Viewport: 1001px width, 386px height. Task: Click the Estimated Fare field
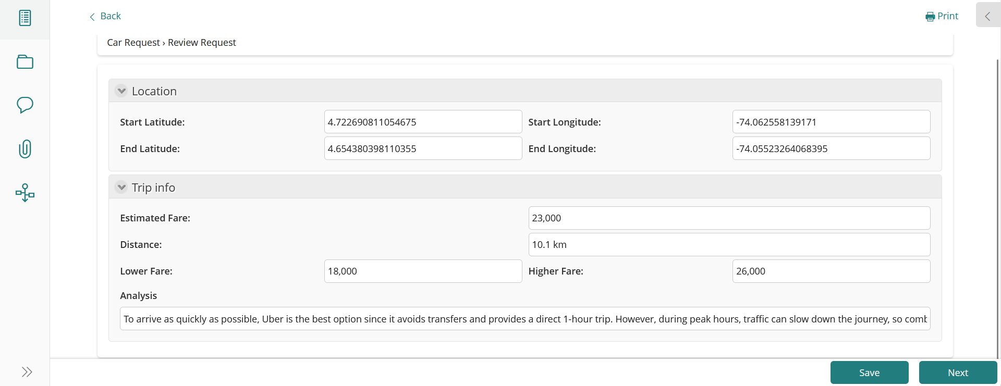[x=729, y=218]
